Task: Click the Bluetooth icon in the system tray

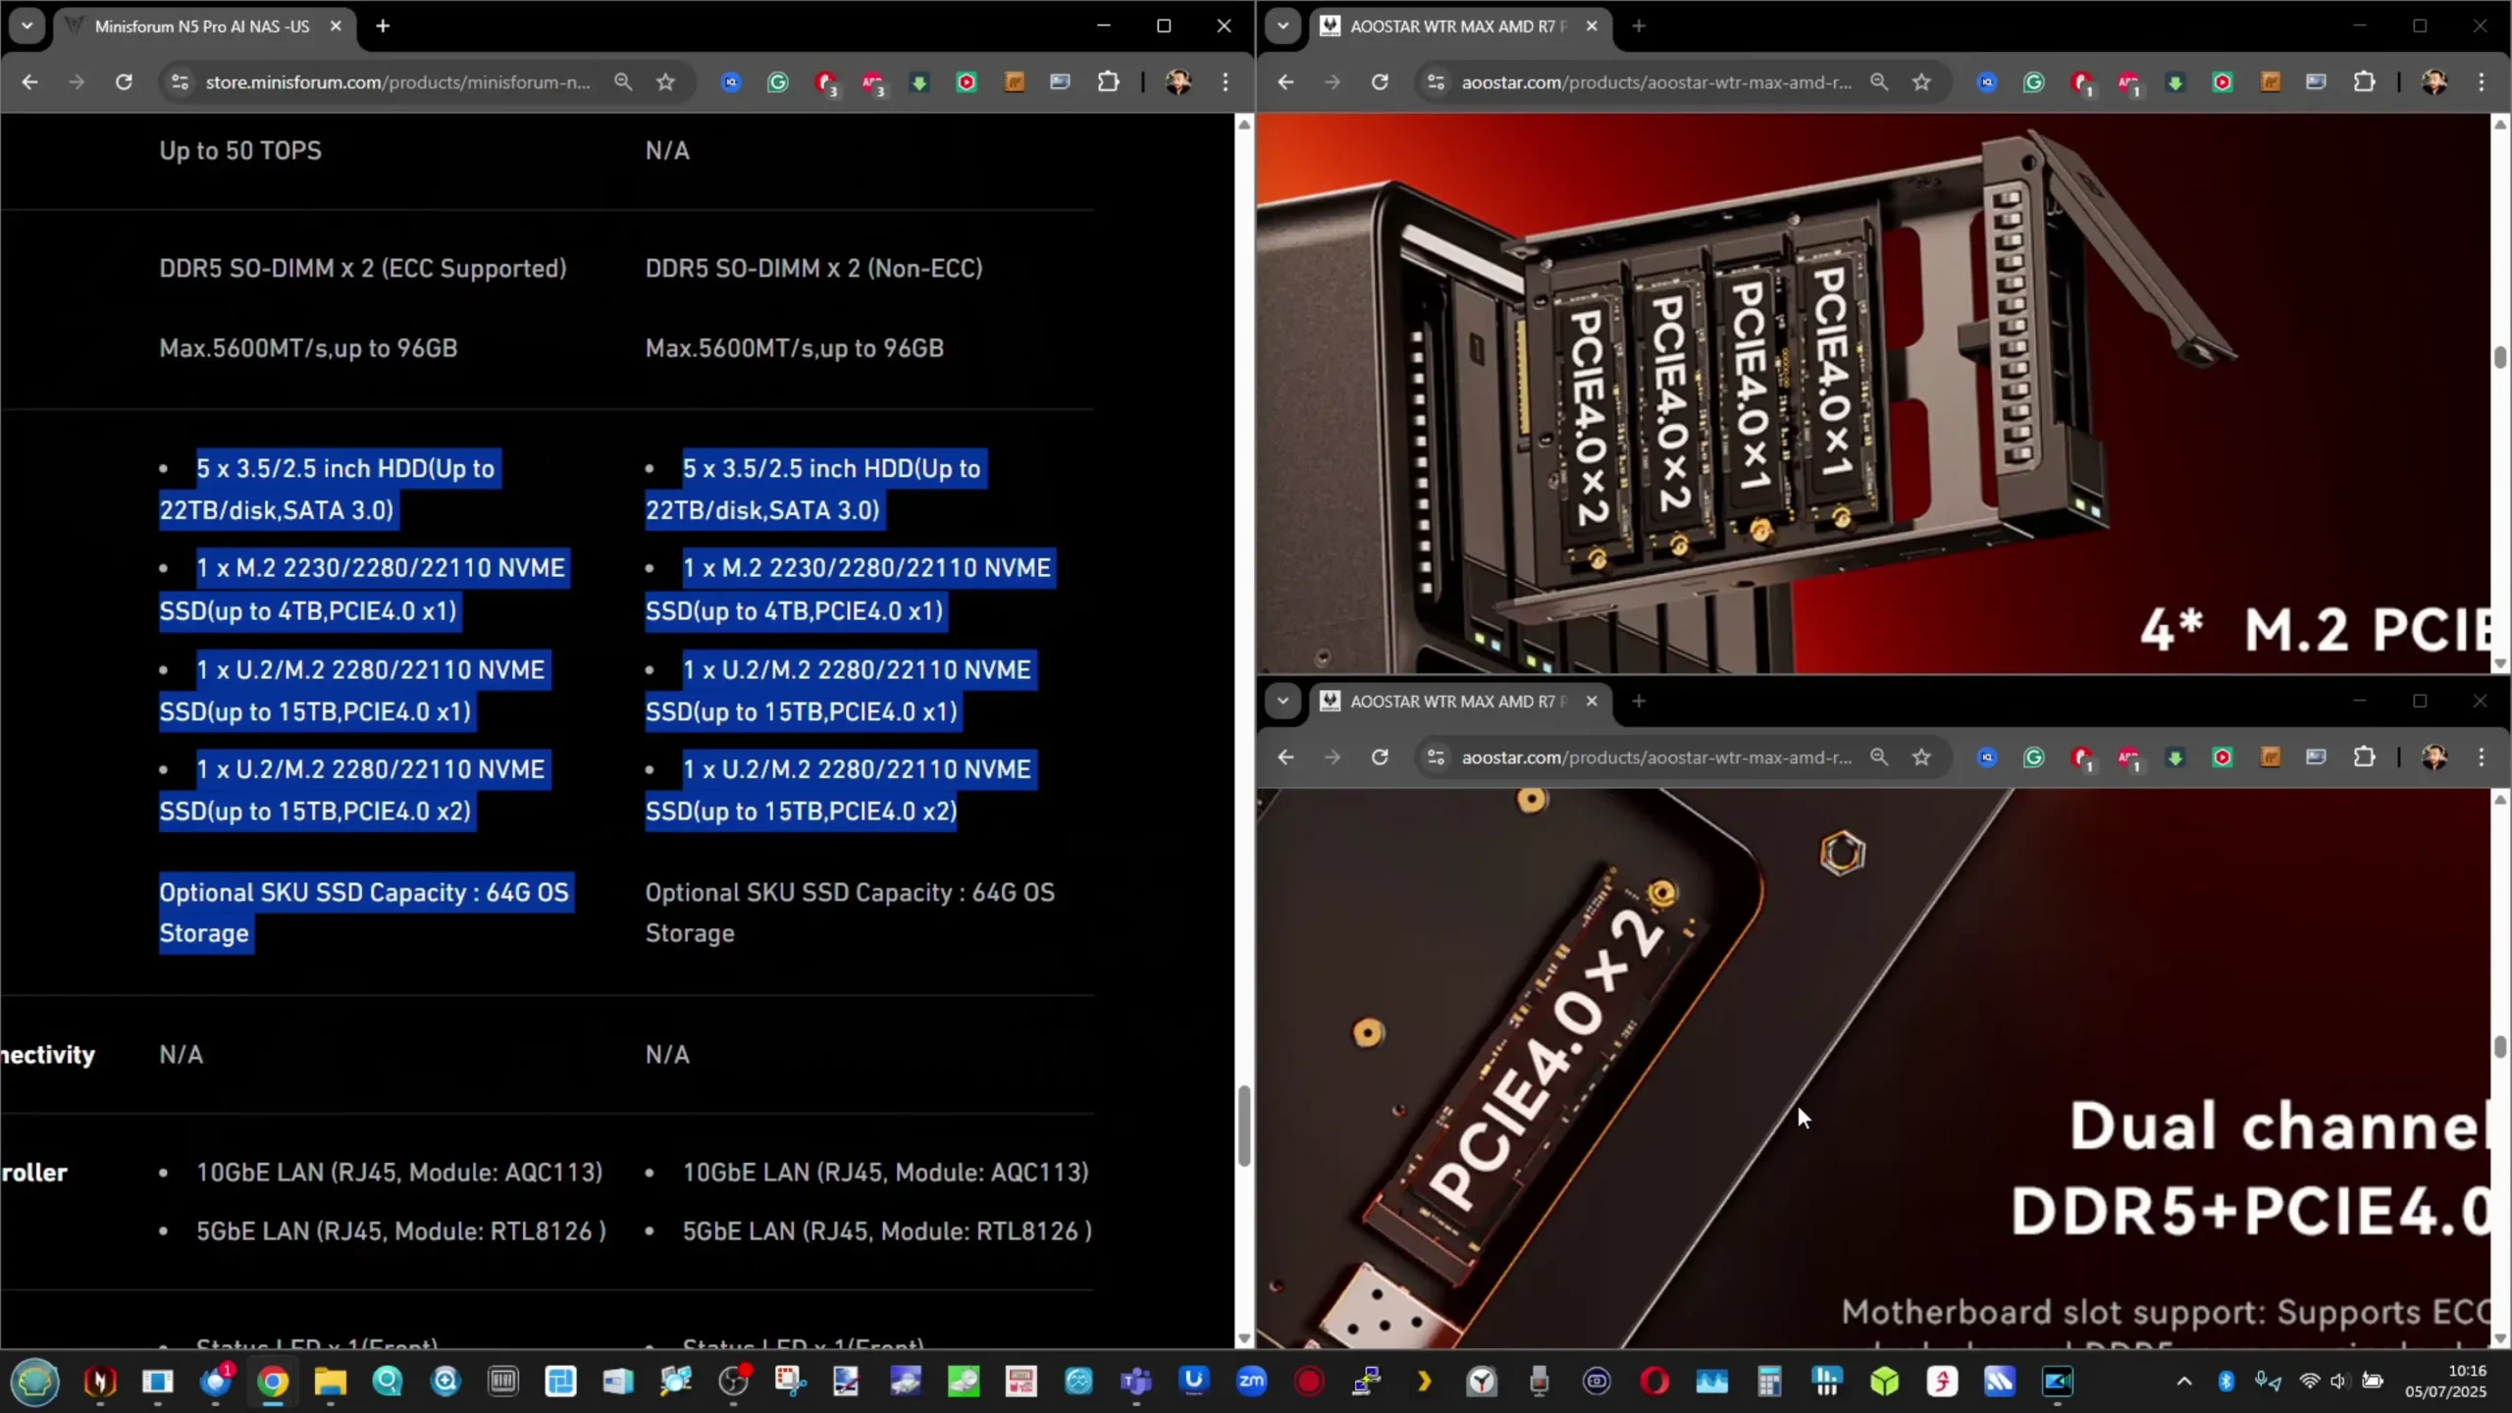Action: point(2226,1382)
